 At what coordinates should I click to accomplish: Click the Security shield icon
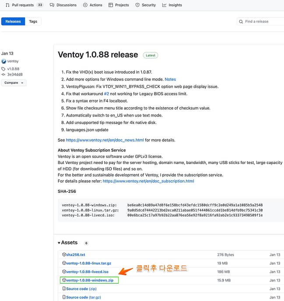pos(137,5)
